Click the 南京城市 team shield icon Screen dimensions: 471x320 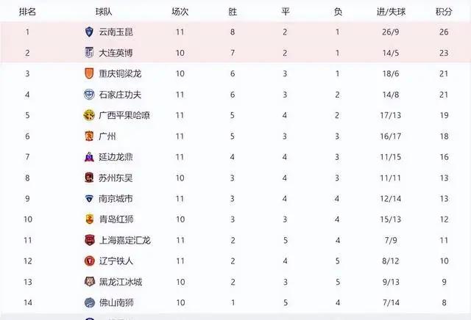click(x=89, y=199)
